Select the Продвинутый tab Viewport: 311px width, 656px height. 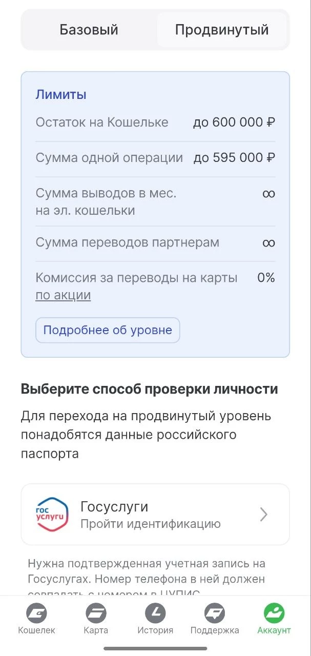pyautogui.click(x=222, y=30)
